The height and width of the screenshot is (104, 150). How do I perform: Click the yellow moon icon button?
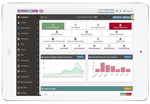[133, 17]
